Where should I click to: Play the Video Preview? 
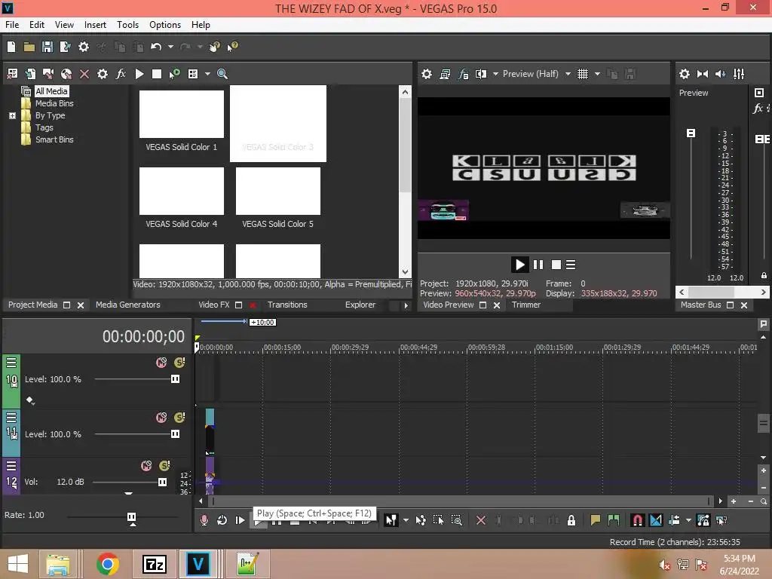pos(519,265)
